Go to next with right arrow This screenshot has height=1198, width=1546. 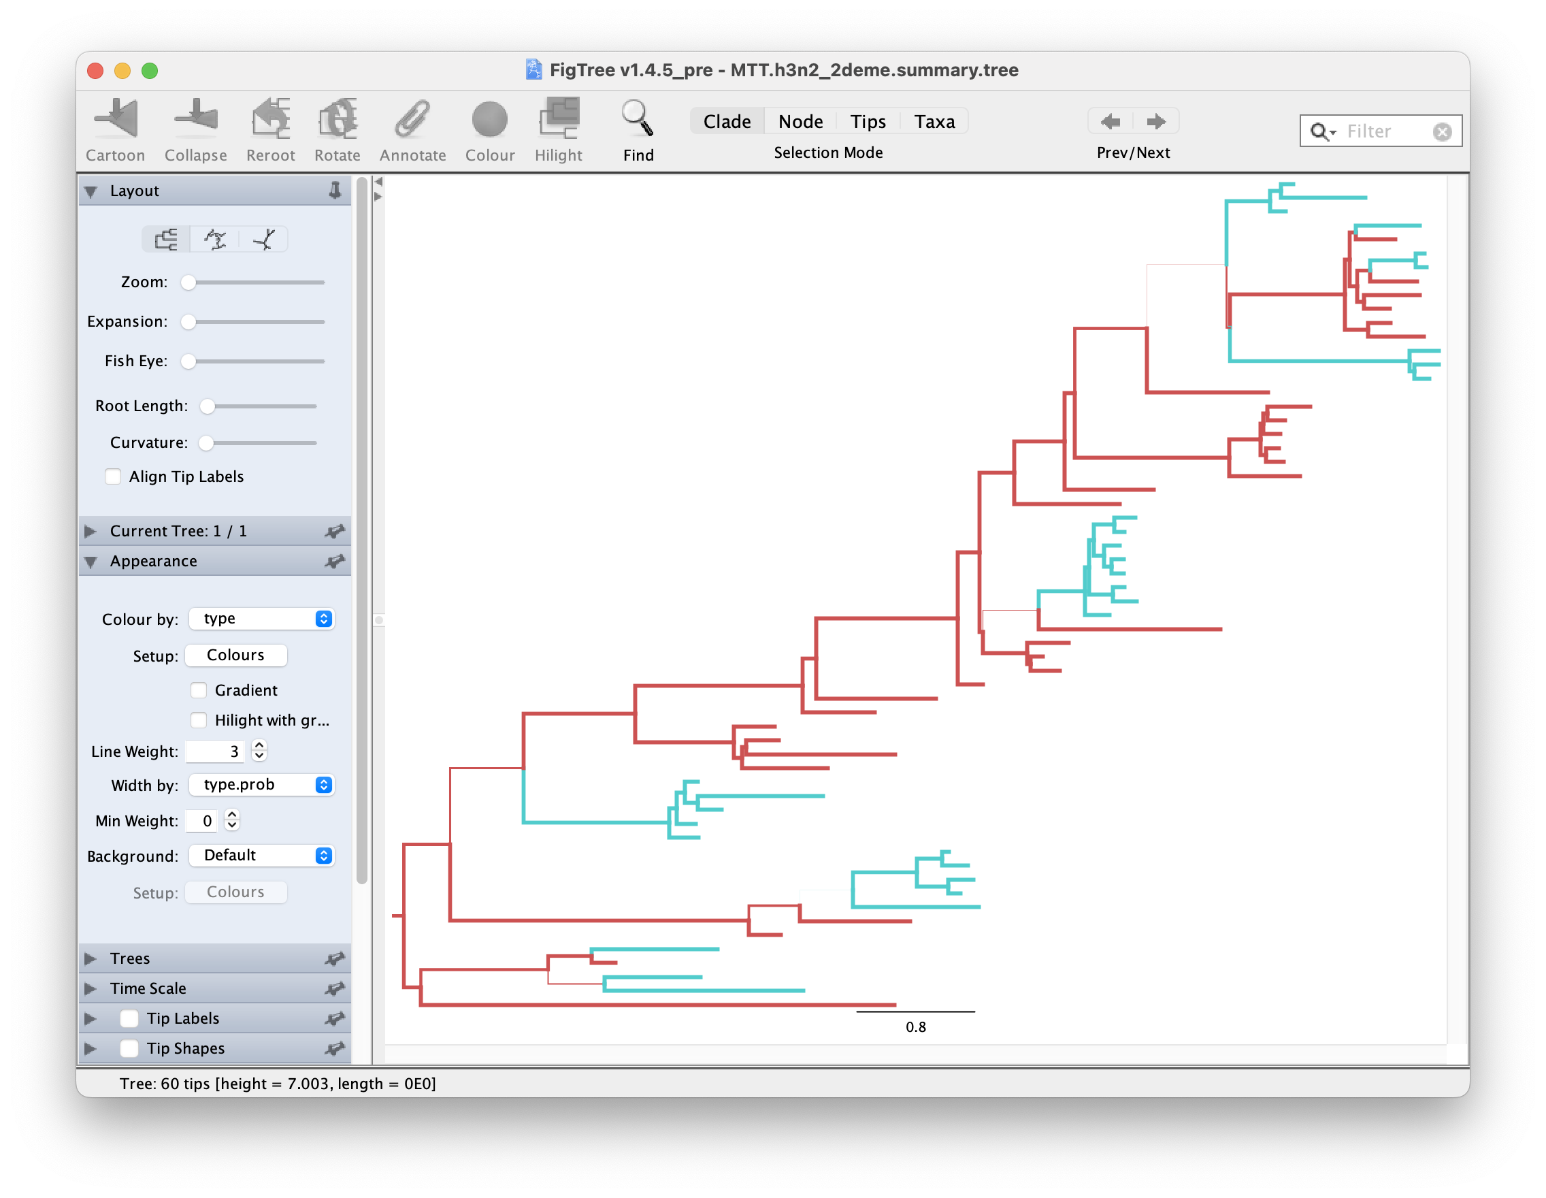tap(1156, 122)
